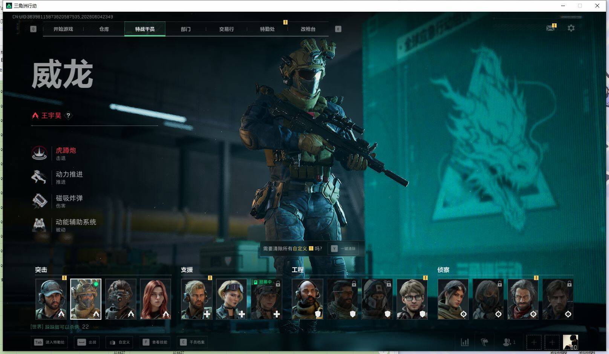Click the operator real name 王宇昊
This screenshot has width=609, height=354.
51,116
